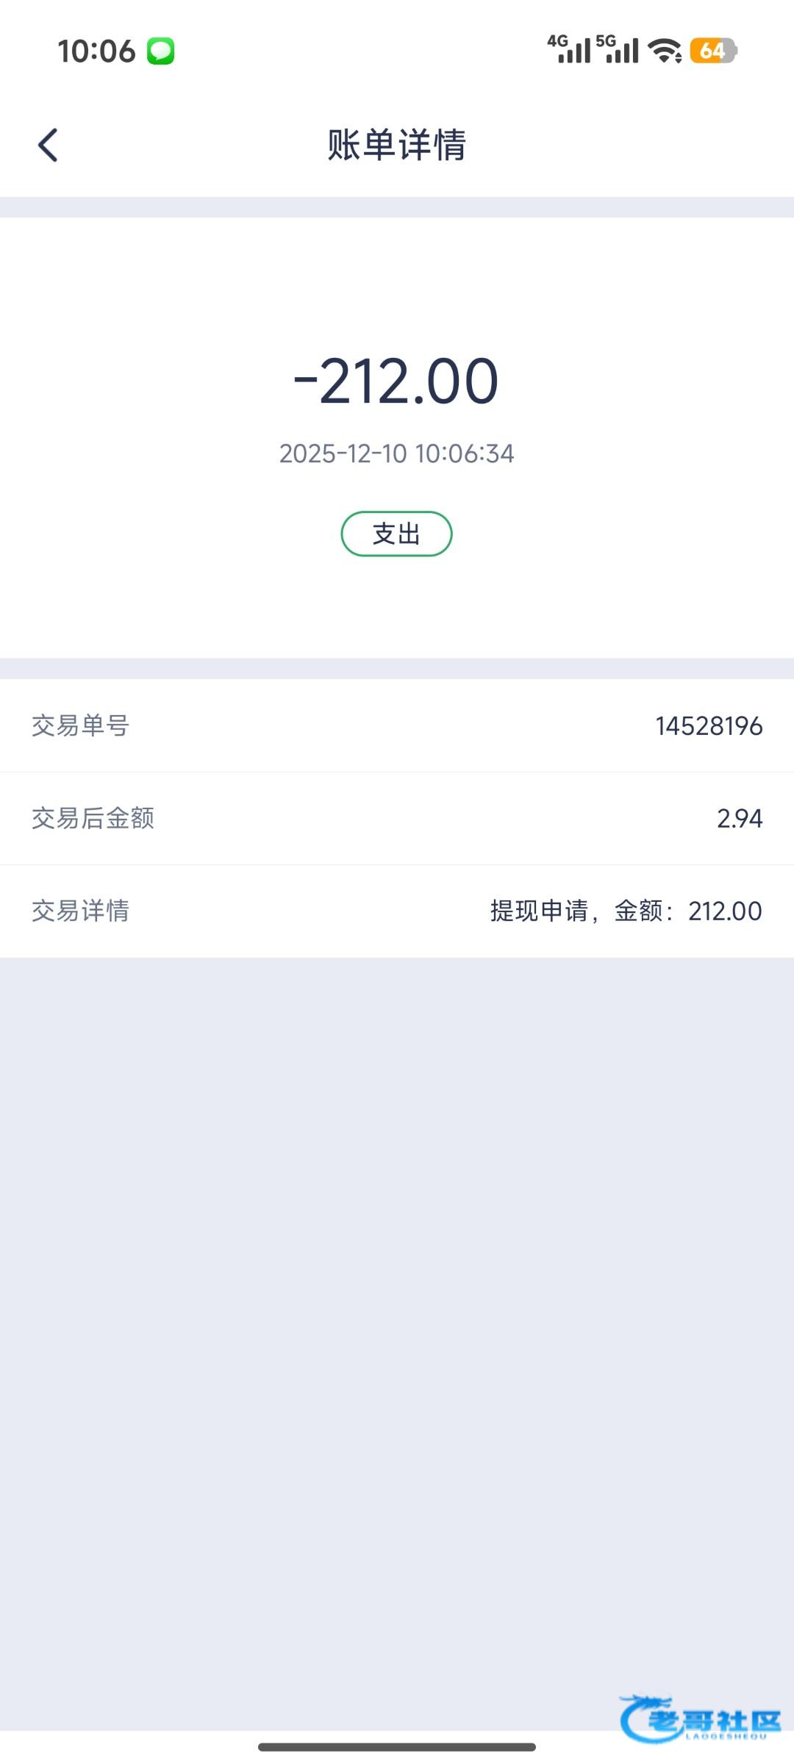794x1764 pixels.
Task: Tap the green message notification icon
Action: (160, 51)
